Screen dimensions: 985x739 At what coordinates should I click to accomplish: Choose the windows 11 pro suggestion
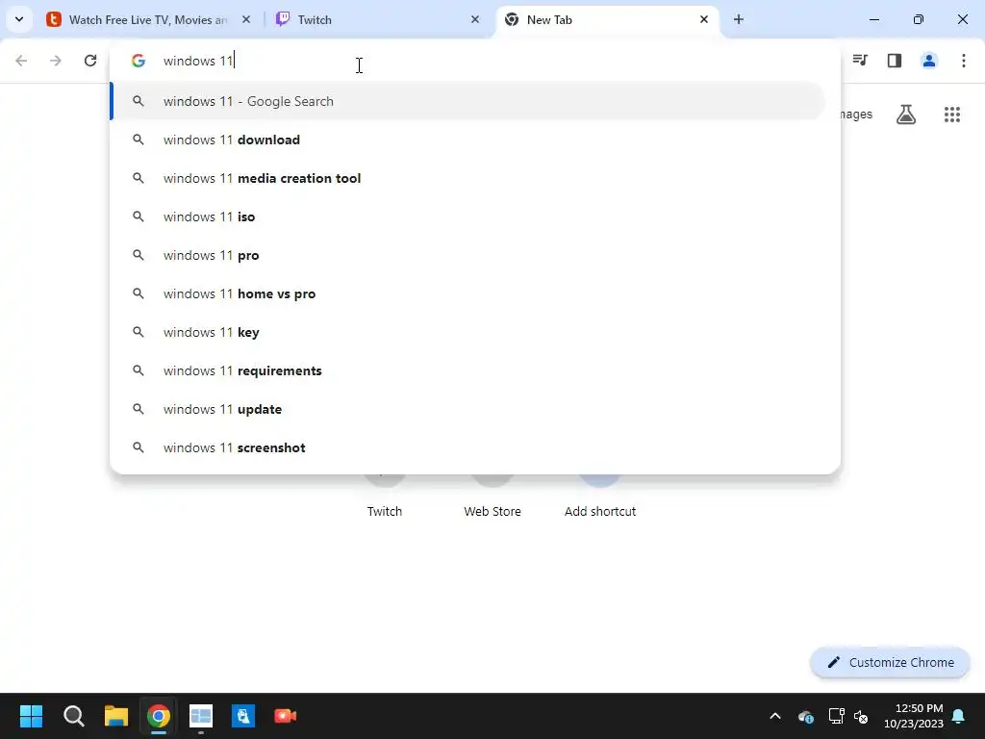(x=468, y=255)
